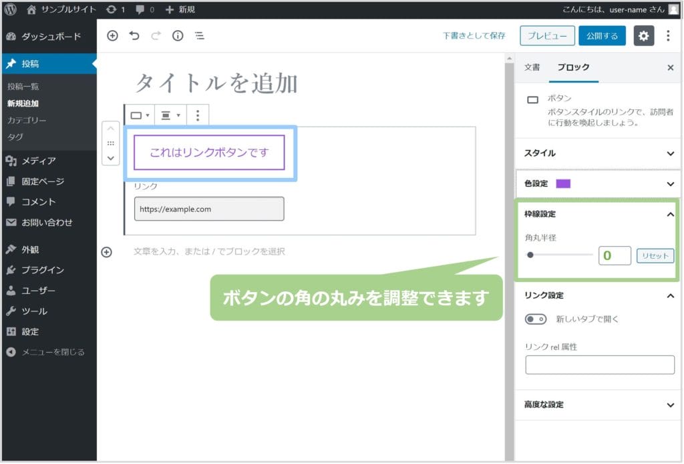Open the button block's more options menu

[x=197, y=115]
